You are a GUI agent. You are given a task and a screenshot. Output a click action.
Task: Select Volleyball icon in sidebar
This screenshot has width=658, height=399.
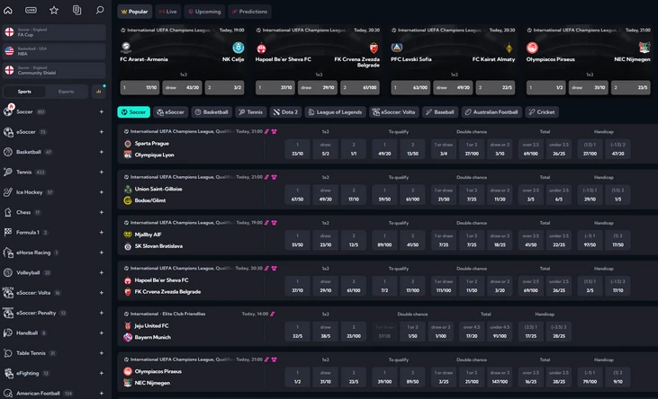coord(8,272)
